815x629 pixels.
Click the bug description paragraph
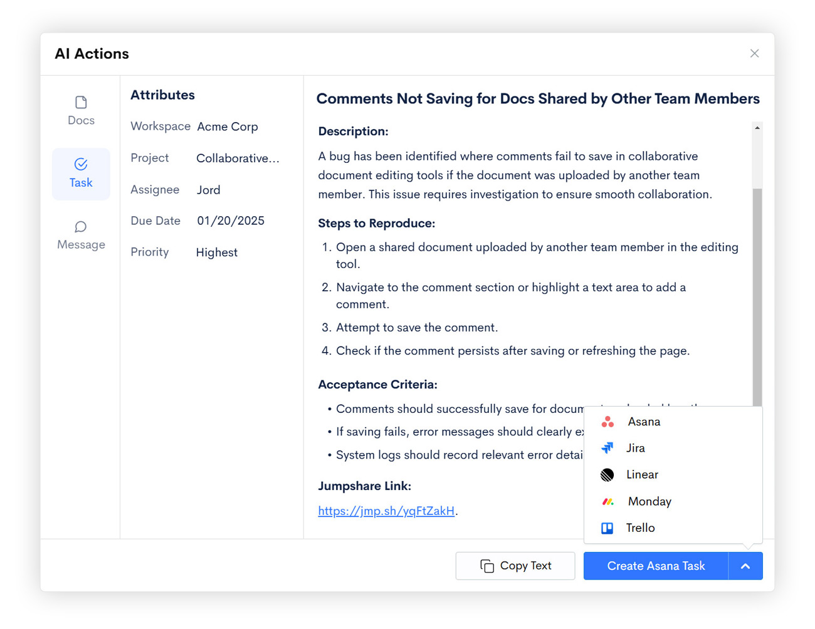515,175
